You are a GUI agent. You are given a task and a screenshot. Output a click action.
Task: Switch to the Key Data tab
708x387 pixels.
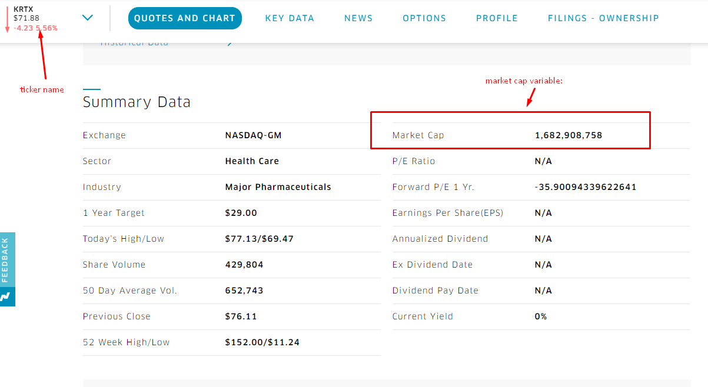[x=290, y=18]
